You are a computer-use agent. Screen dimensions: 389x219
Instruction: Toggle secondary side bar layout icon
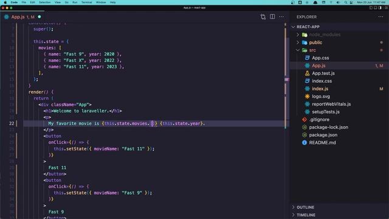[x=380, y=8]
